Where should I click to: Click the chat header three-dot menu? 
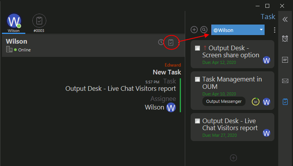tap(179, 42)
